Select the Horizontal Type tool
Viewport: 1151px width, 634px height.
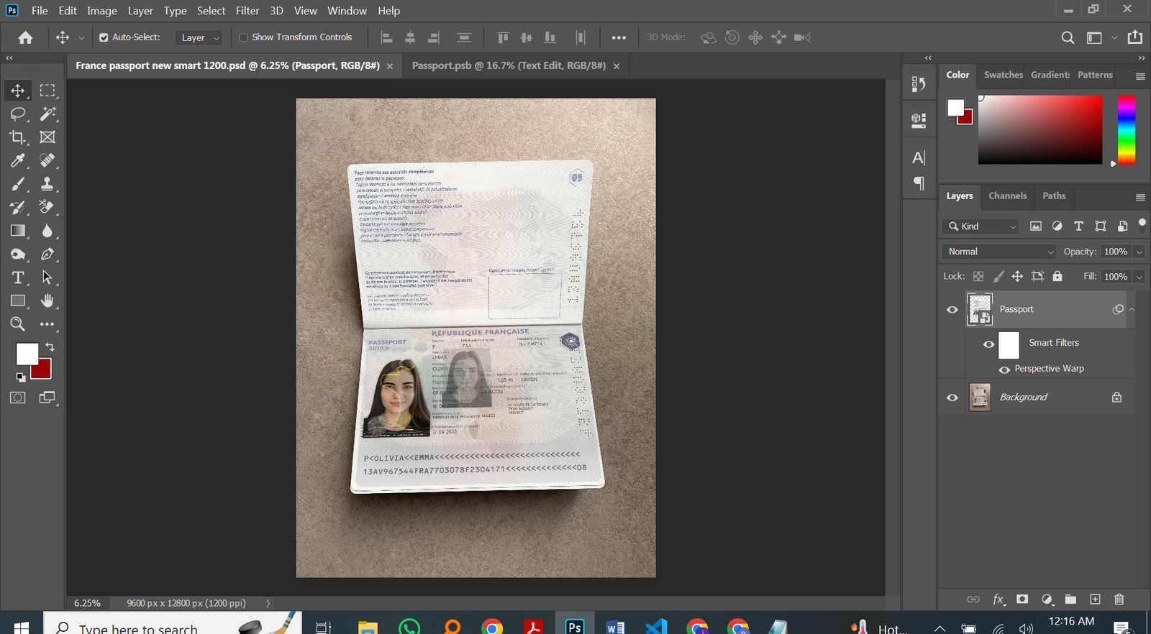[x=18, y=277]
